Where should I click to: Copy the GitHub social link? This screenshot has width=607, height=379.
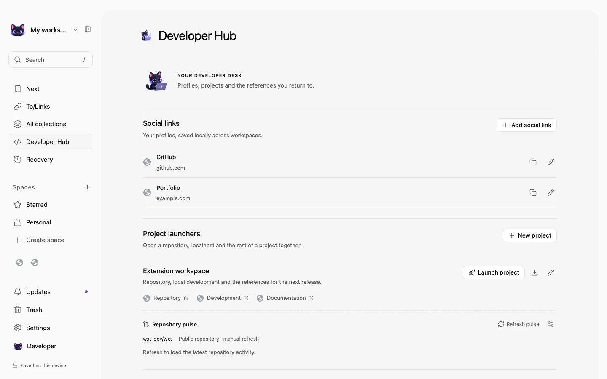(x=533, y=162)
